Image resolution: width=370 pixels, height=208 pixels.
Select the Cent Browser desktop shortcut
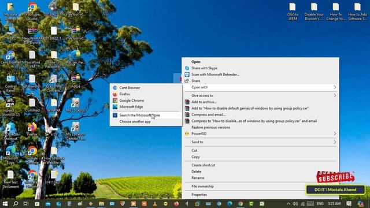tap(10, 58)
